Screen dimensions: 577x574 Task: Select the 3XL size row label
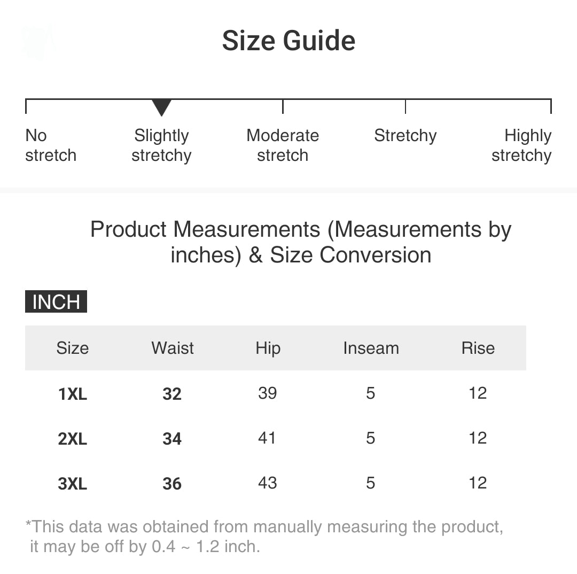(x=73, y=484)
